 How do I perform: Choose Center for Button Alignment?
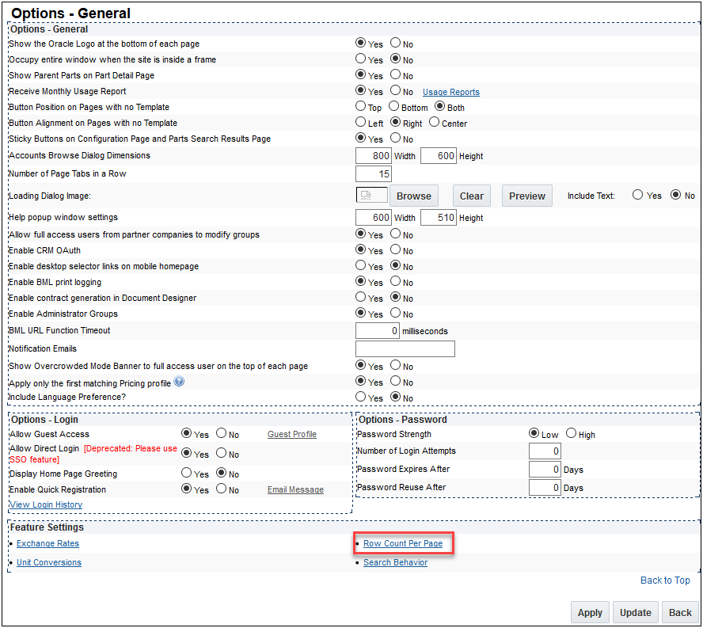(434, 122)
